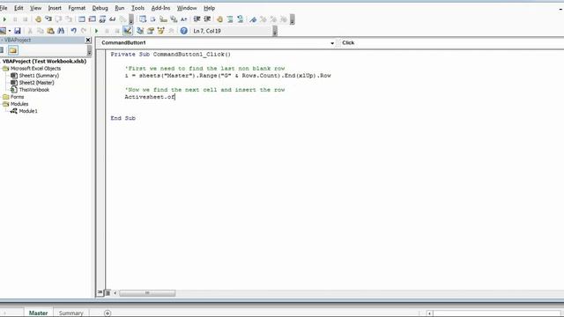This screenshot has width=564, height=317.
Task: Click the Quick Watch glasses icon
Action: tap(112, 19)
